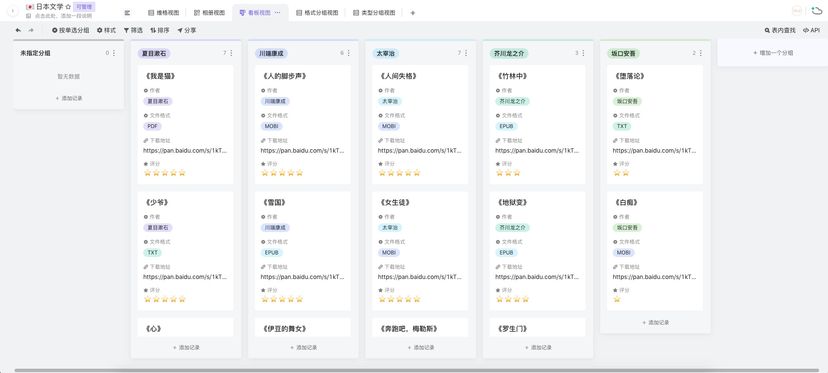This screenshot has width=828, height=373.
Task: Add record at bottom of 太宰治 column
Action: coord(421,348)
